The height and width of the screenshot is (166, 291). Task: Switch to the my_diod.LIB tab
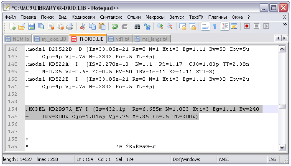[x=51, y=39]
